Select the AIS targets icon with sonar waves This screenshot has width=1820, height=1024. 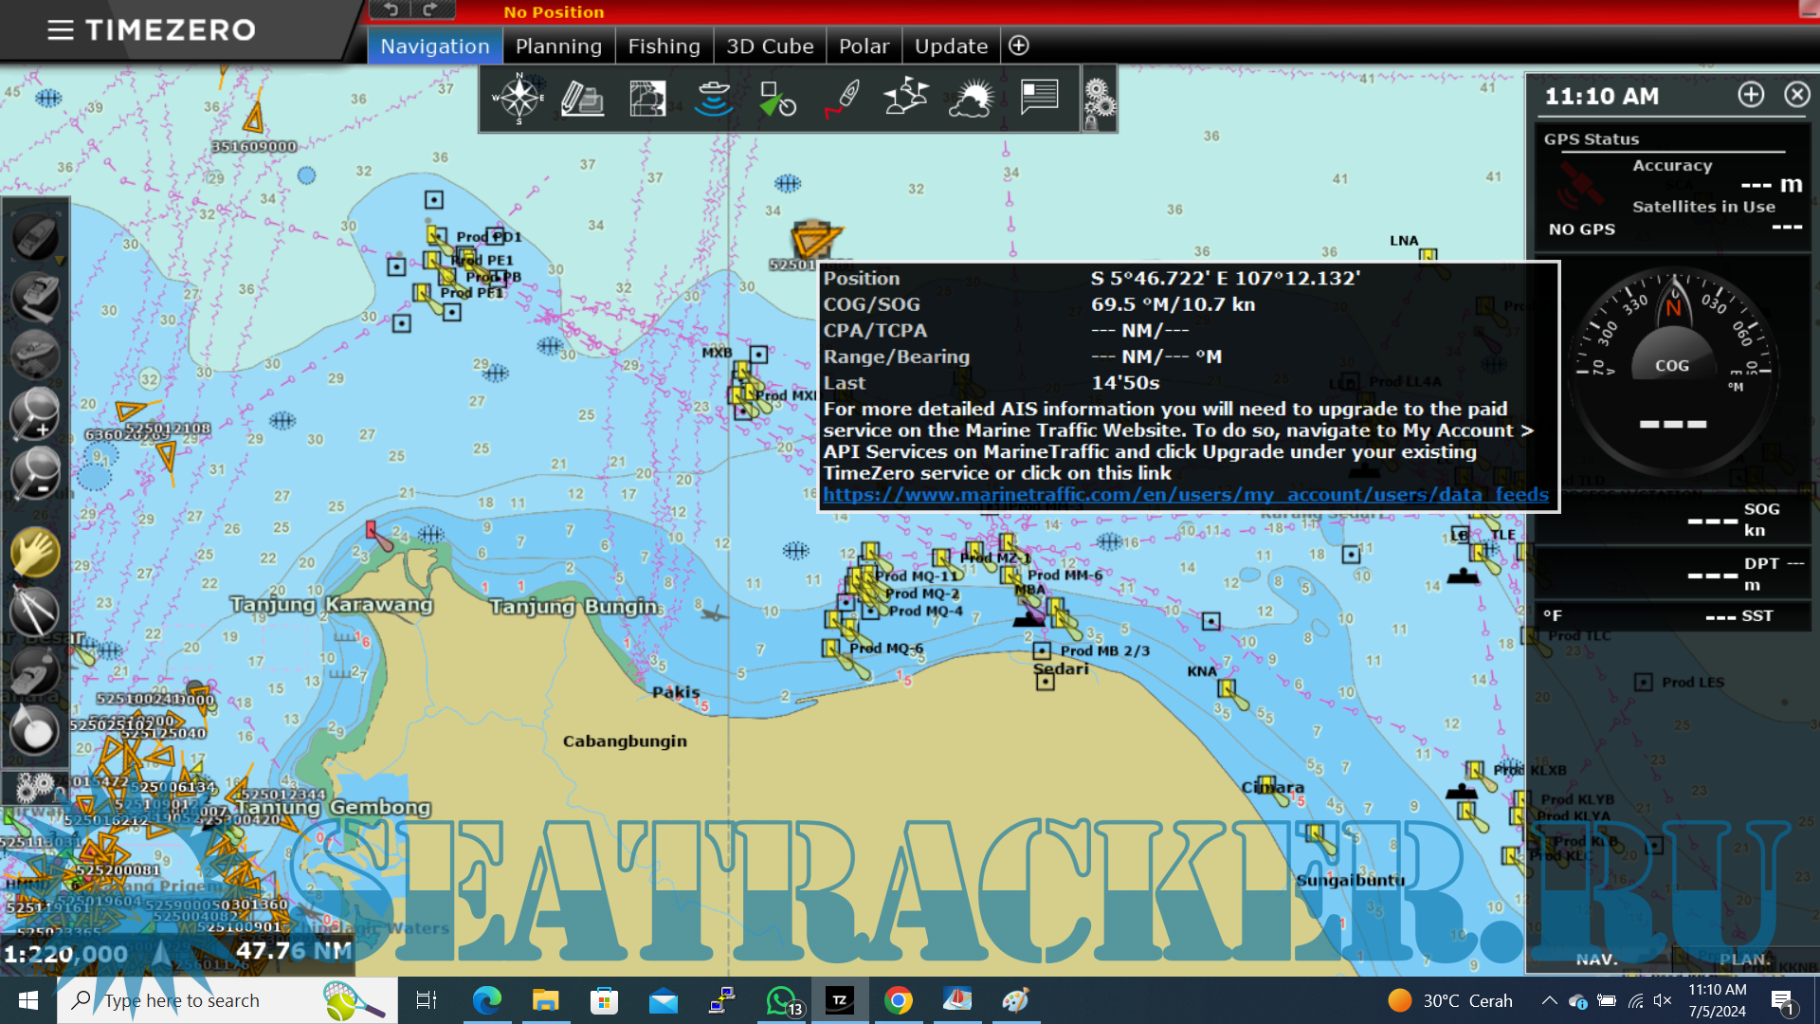click(x=715, y=98)
